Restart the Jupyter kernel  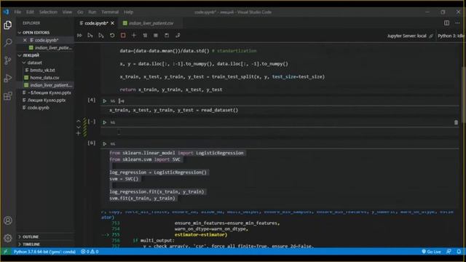[112, 36]
